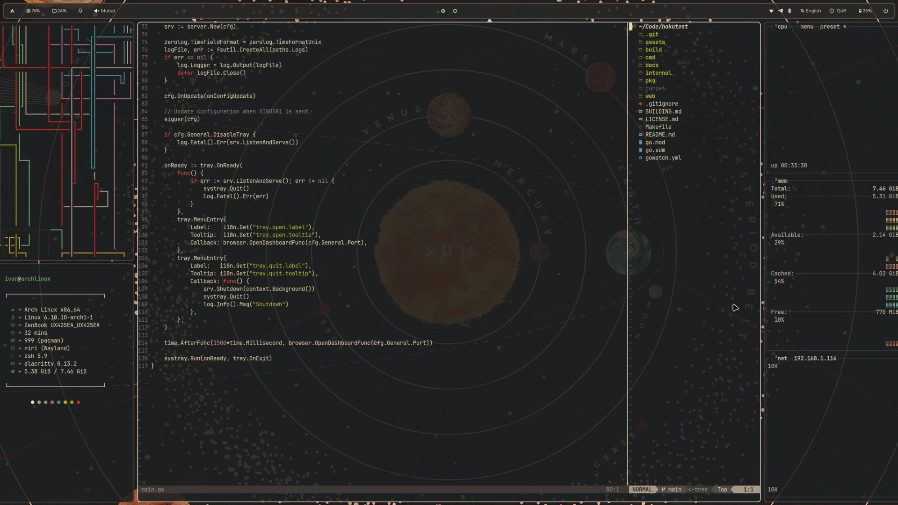Open the README.md file in the tree

(x=660, y=135)
